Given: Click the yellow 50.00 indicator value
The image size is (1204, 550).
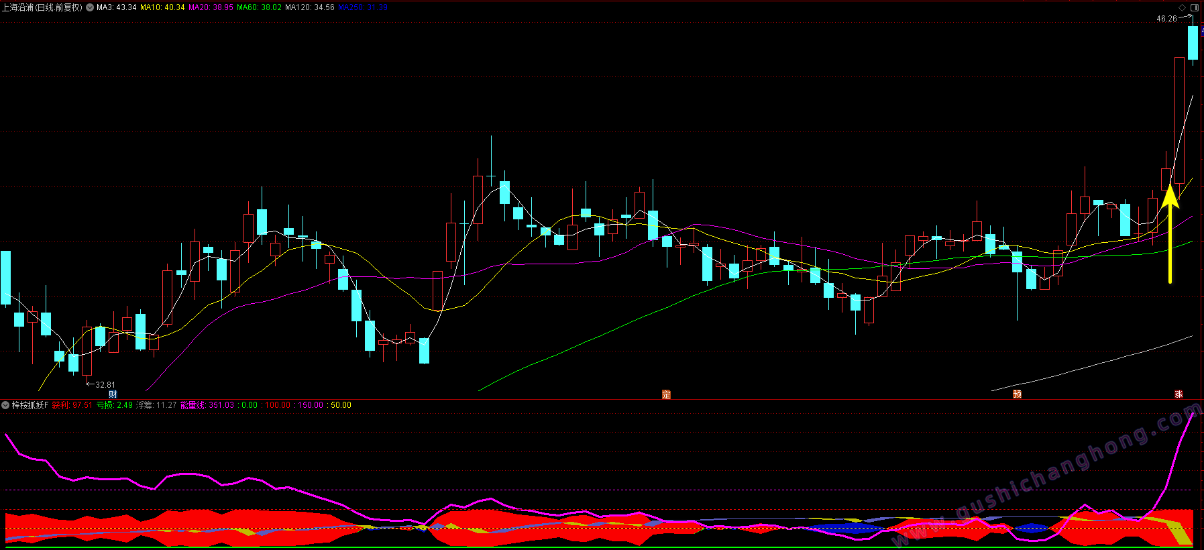Looking at the screenshot, I should click(341, 405).
